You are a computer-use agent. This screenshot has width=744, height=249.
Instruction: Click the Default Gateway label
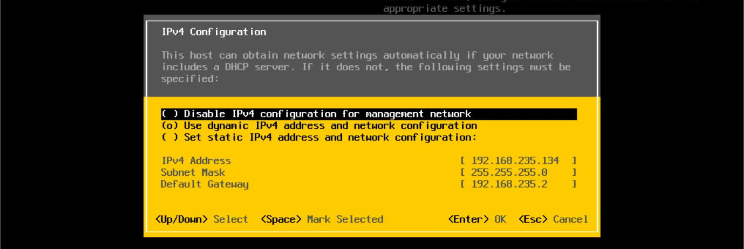coord(205,184)
